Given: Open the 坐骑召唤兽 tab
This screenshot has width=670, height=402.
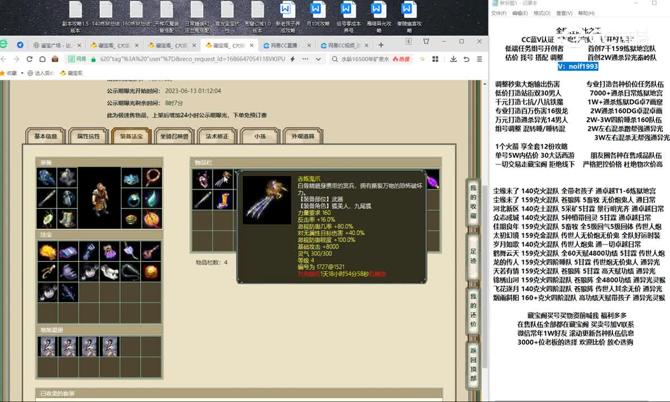Looking at the screenshot, I should (x=174, y=136).
